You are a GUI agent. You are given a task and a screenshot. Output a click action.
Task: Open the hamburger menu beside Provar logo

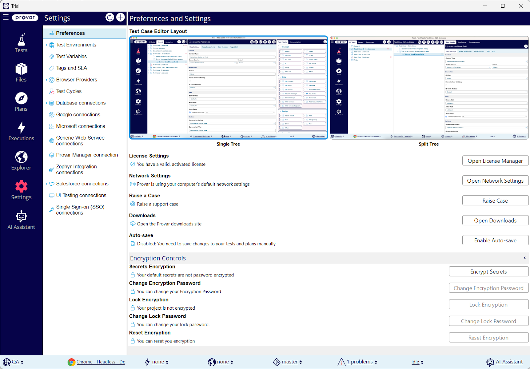[6, 17]
